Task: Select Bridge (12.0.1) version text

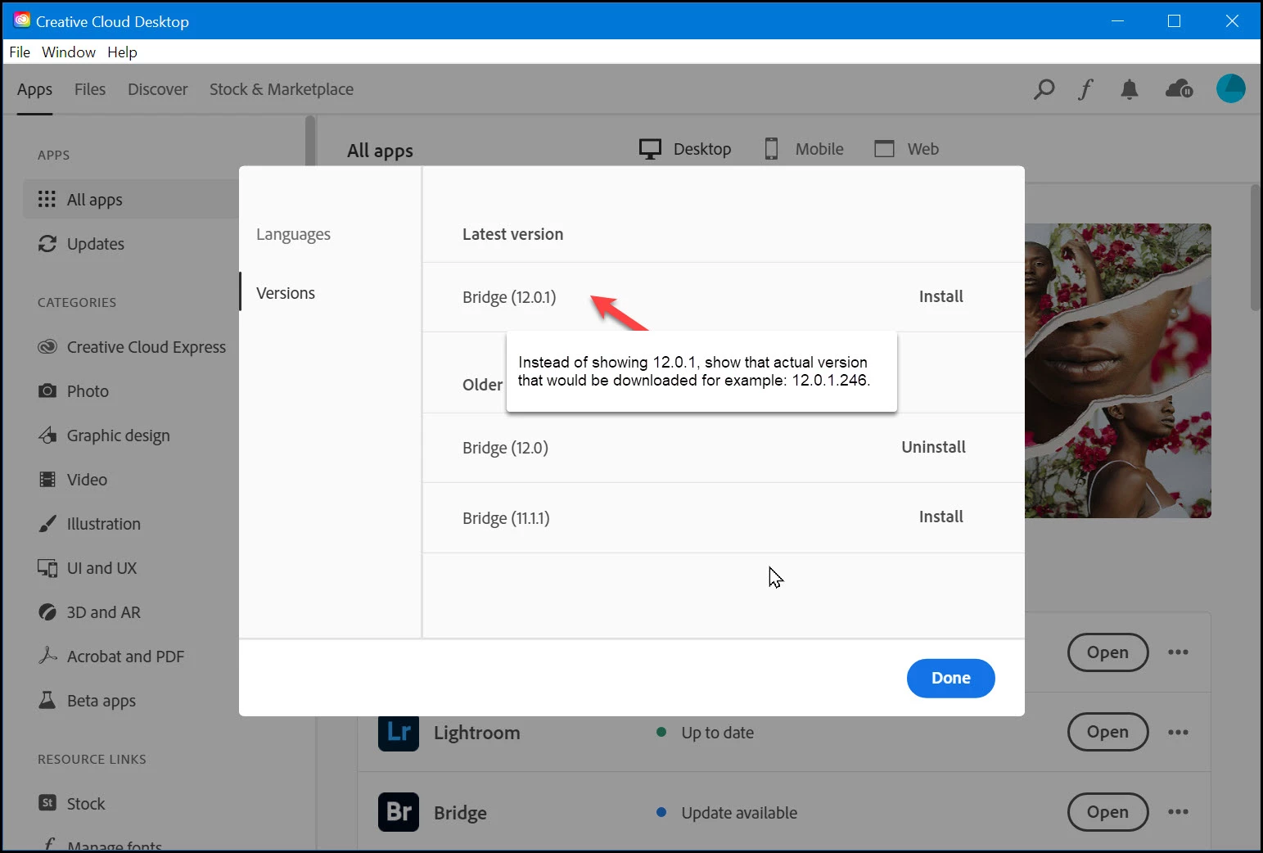Action: pos(509,297)
